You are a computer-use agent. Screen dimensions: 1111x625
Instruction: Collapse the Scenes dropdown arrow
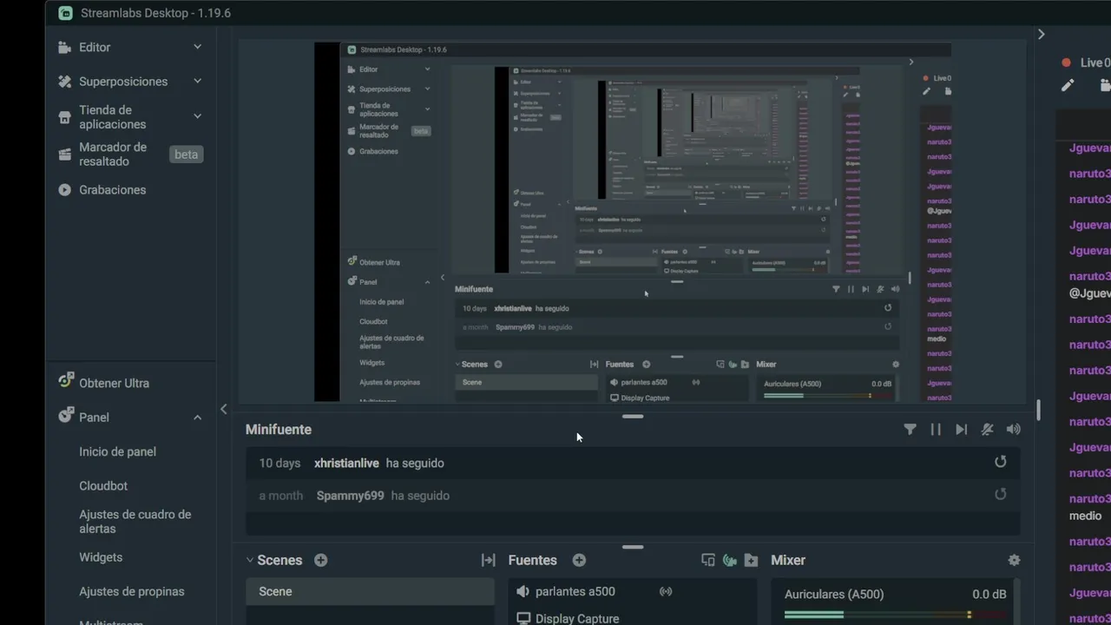[x=250, y=560]
